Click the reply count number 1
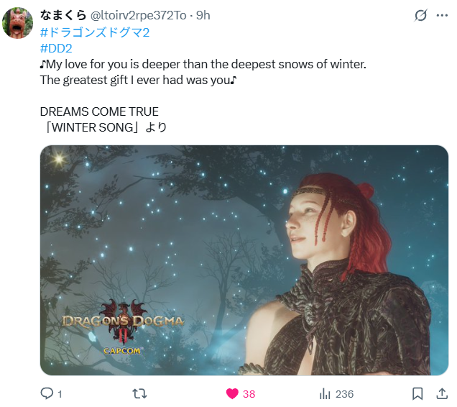This screenshot has height=407, width=457. click(x=60, y=394)
